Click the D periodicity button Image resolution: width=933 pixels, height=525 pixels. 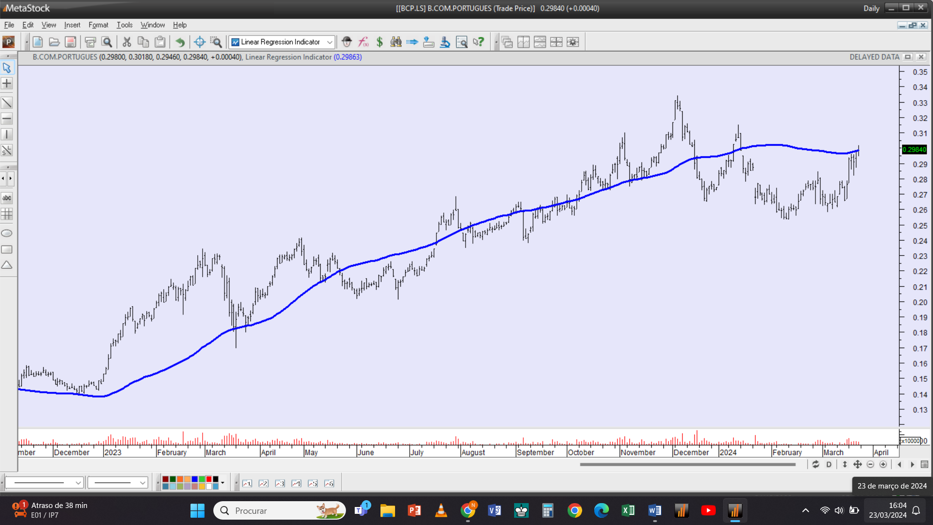[829, 465]
